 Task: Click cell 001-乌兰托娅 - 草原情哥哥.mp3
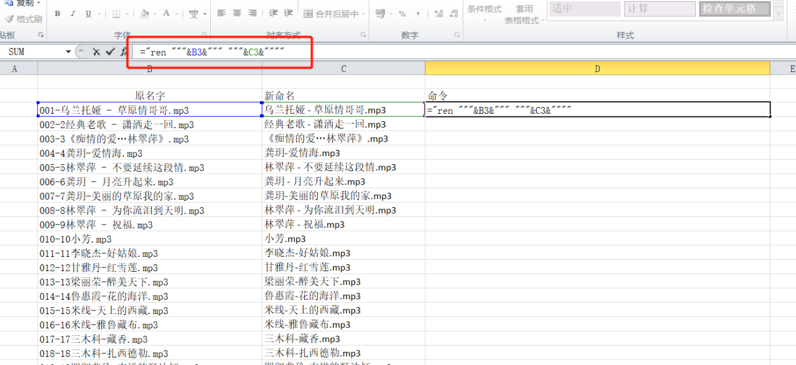tap(150, 110)
